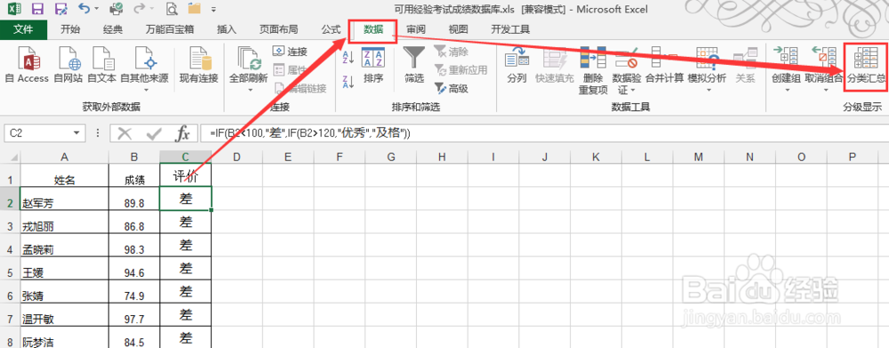Open the 文件 file tab
The height and width of the screenshot is (348, 889).
23,29
